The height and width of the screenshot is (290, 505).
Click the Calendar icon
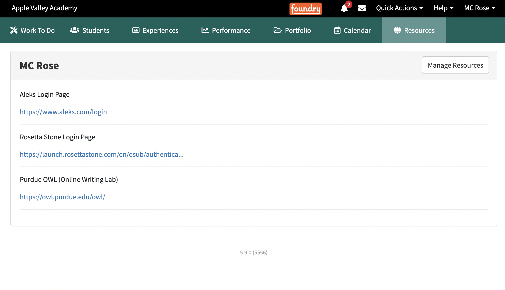[x=337, y=30]
